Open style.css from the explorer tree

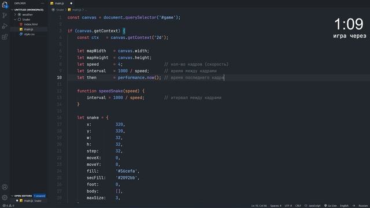[29, 34]
